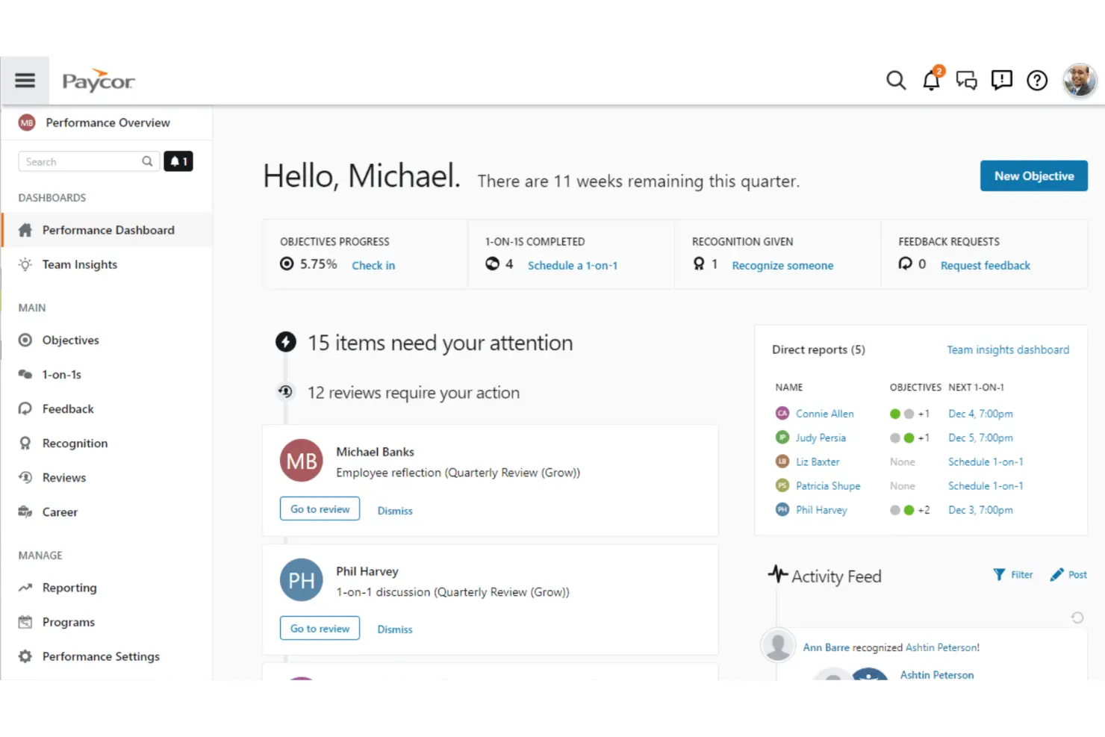Open the Team Insights dashboard from sidebar

point(80,264)
